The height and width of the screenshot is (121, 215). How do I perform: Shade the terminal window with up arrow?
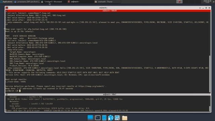(200, 8)
